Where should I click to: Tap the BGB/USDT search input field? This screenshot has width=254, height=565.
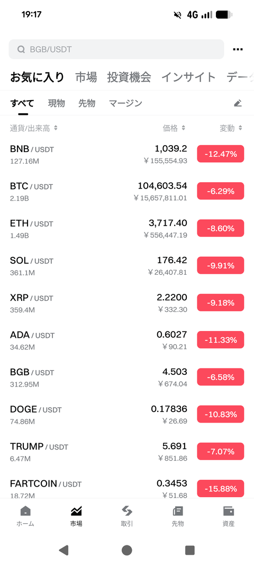[116, 49]
